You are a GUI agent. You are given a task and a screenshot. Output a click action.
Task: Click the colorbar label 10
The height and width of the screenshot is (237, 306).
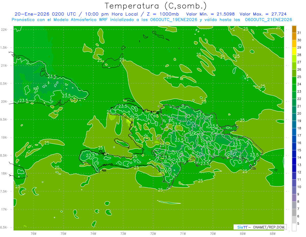click(x=299, y=187)
